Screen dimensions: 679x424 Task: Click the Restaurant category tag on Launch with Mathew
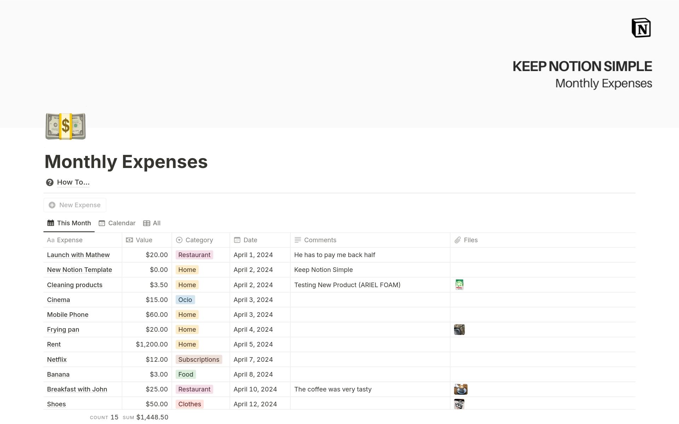[x=193, y=255]
